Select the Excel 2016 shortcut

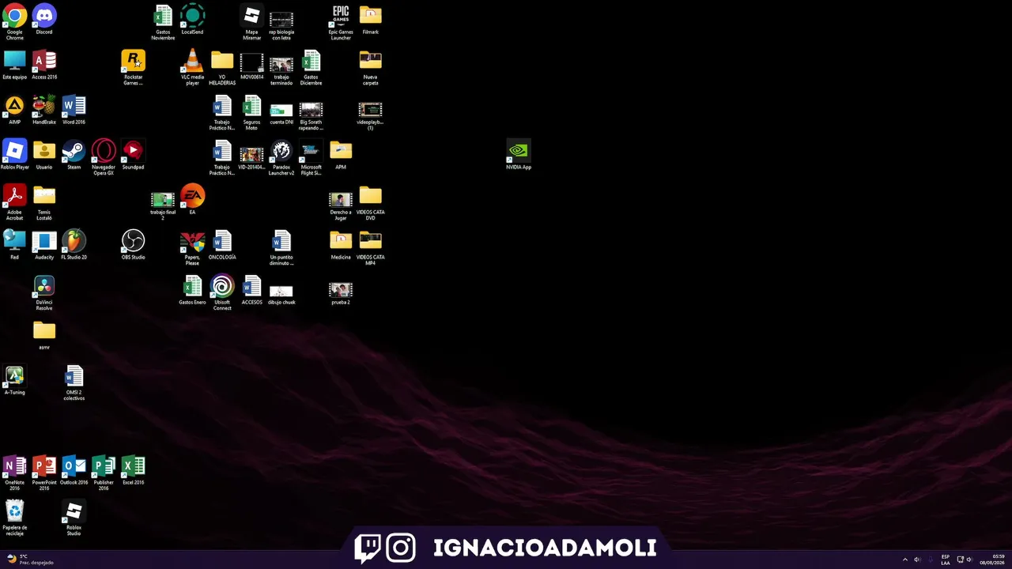(x=133, y=466)
